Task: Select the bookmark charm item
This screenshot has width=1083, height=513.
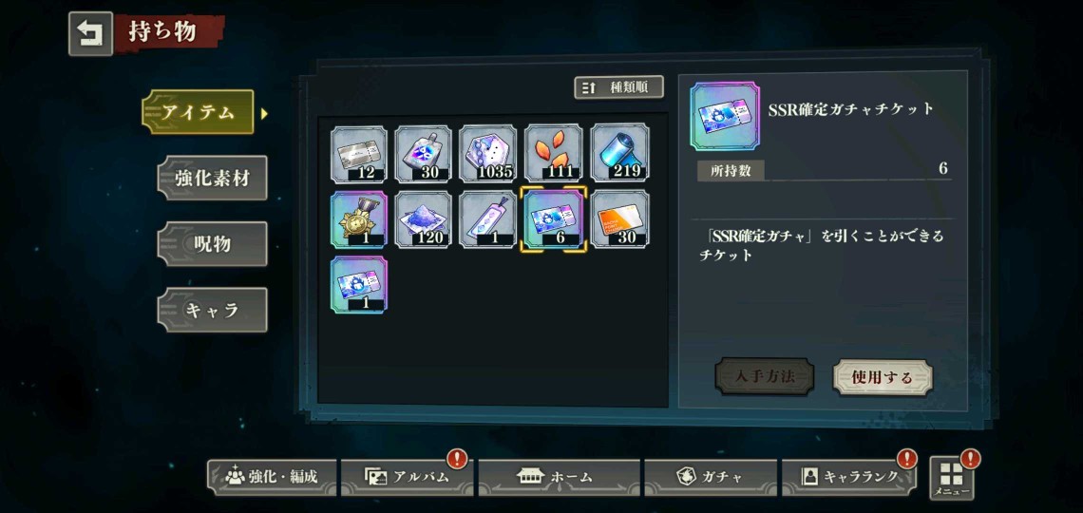Action: (x=487, y=218)
